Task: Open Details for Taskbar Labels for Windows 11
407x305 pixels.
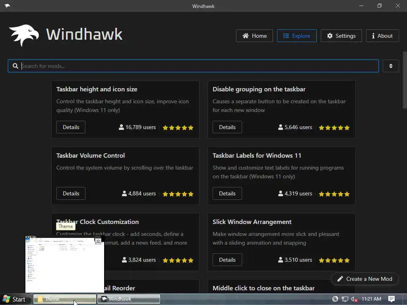Action: click(227, 193)
